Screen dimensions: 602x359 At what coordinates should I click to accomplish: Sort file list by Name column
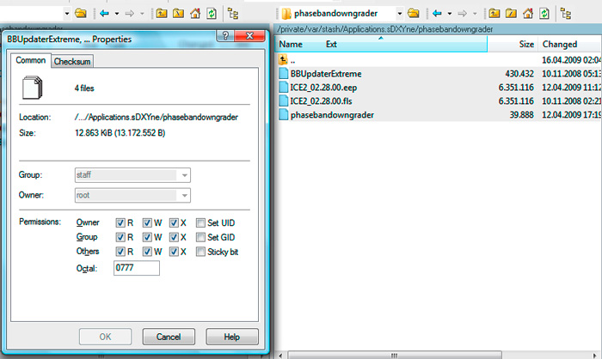click(291, 44)
